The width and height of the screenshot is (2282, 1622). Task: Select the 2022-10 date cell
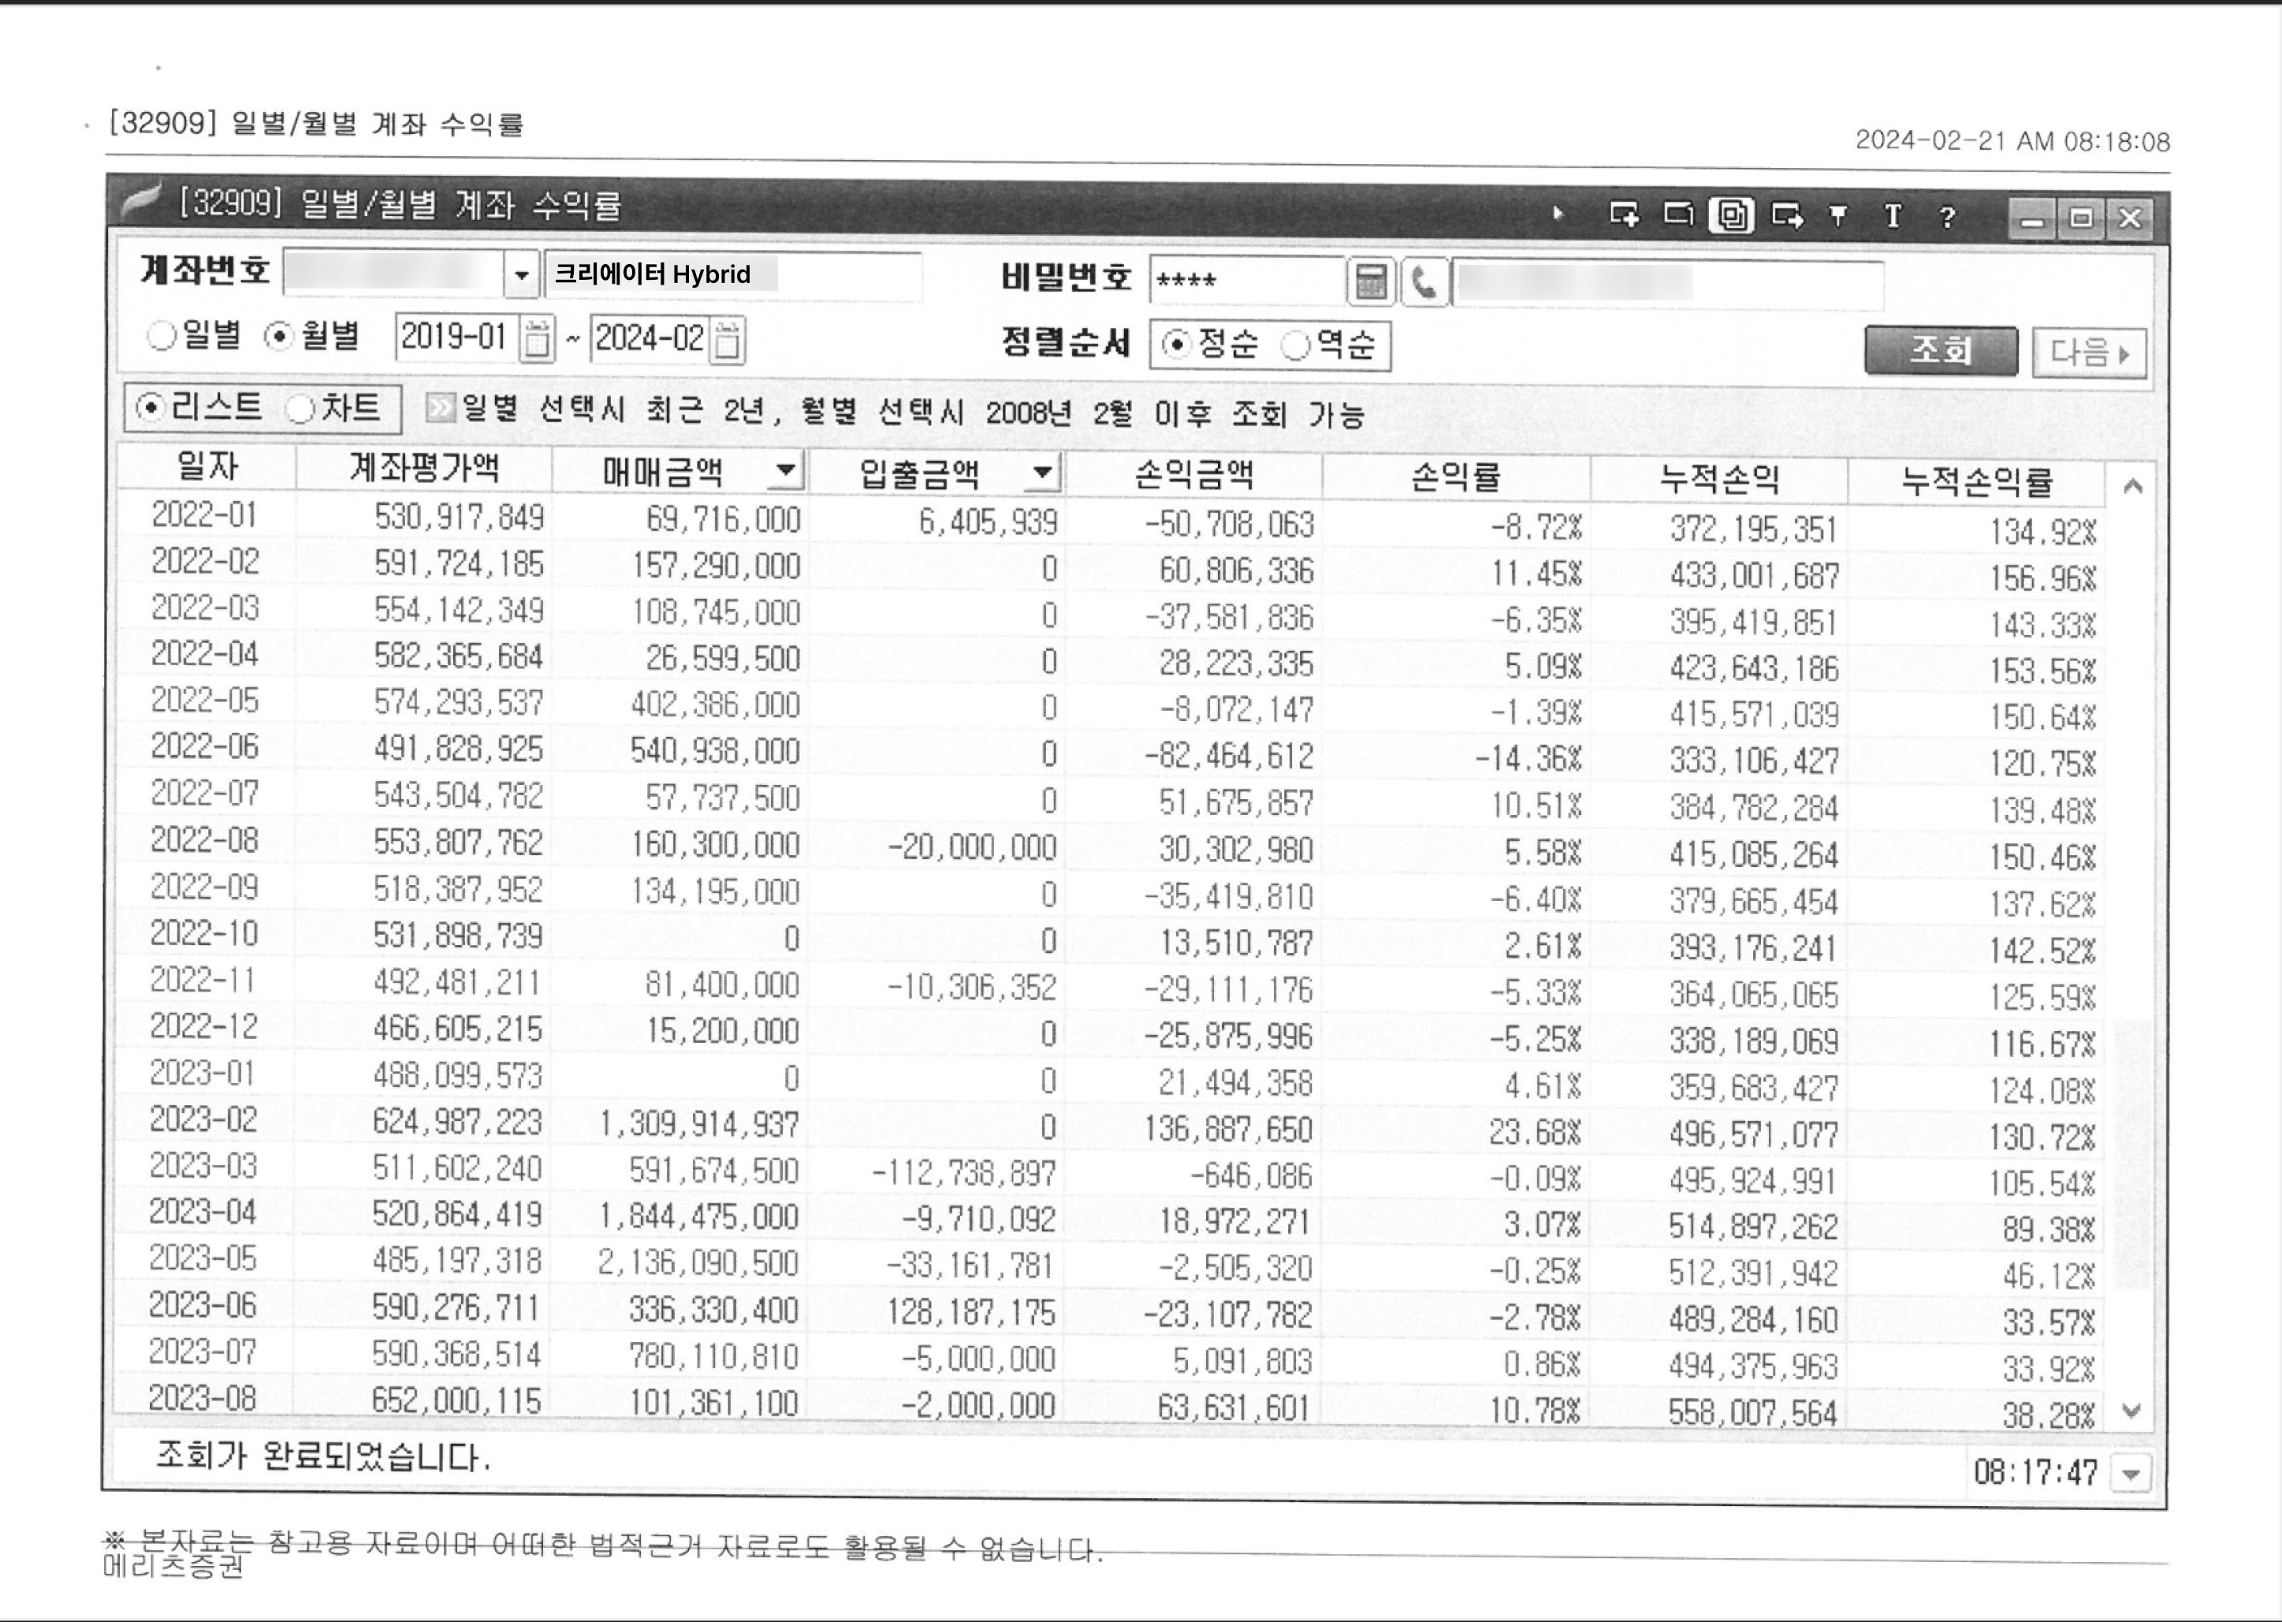click(205, 933)
